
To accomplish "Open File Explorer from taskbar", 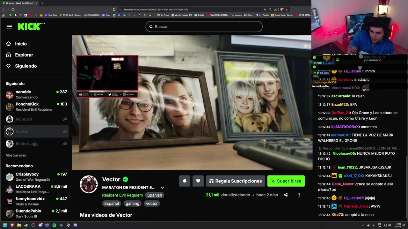I will [19, 225].
